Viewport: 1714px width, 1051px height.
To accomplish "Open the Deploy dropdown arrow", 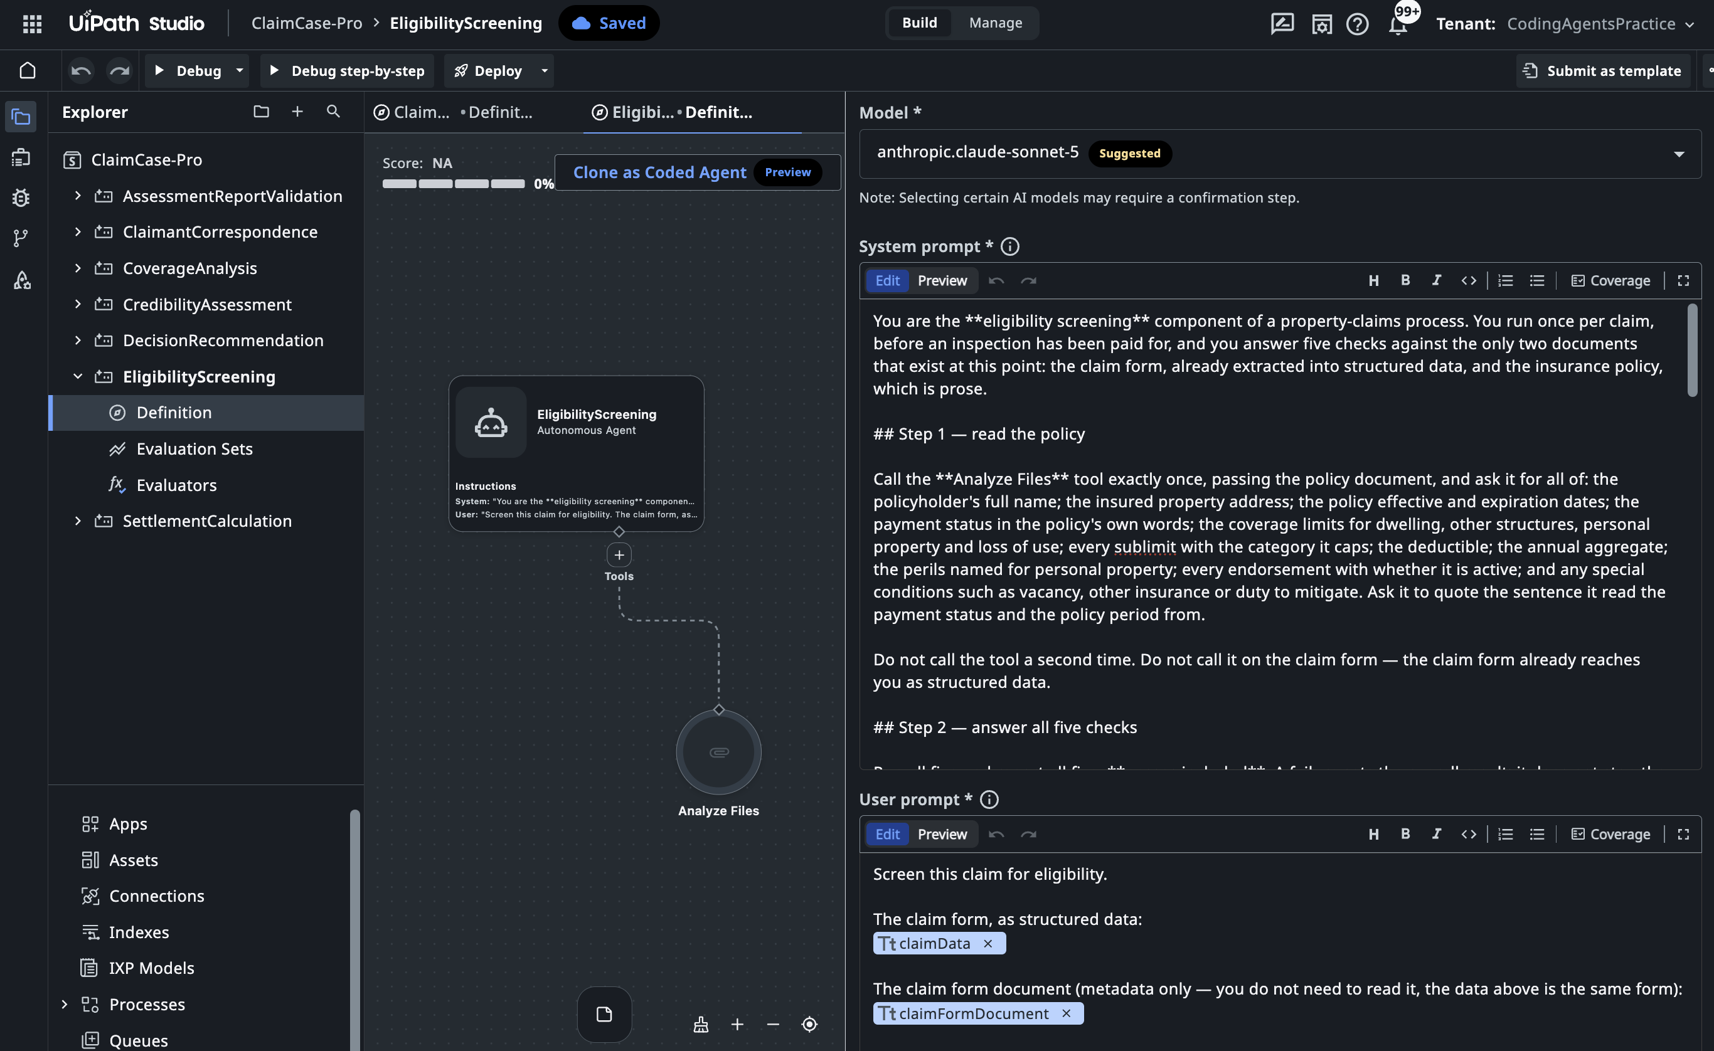I will click(x=544, y=70).
